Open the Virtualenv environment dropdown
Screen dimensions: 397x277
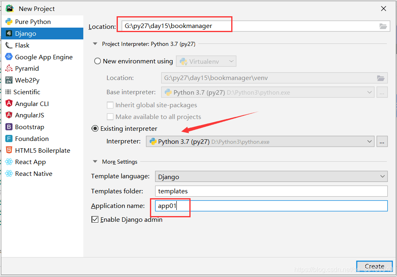click(206, 61)
